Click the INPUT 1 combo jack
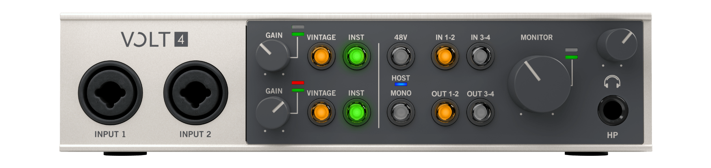 click(x=110, y=93)
